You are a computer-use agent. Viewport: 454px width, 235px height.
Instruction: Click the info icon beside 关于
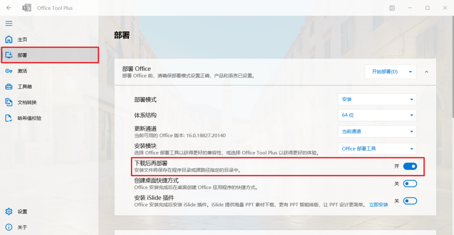tap(9, 227)
